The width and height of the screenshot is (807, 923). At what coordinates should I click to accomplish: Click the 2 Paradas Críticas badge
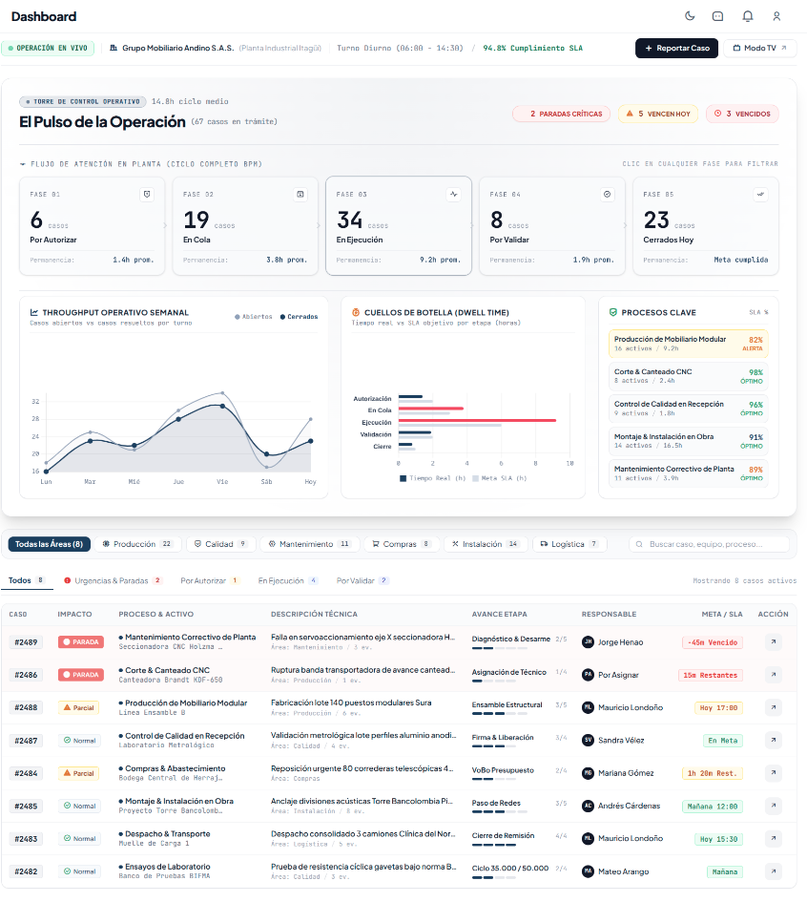click(x=561, y=114)
